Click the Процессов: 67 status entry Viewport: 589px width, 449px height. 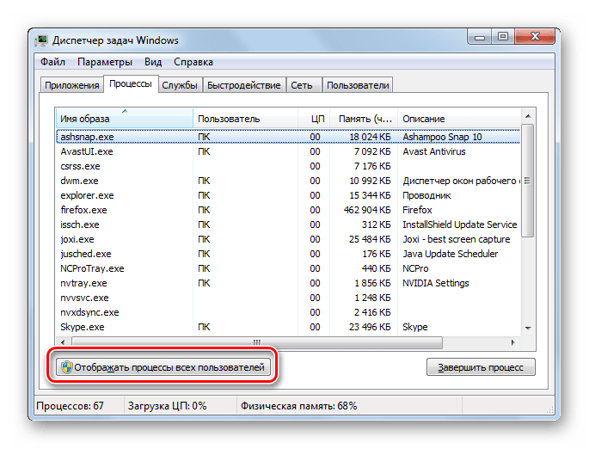[x=70, y=406]
